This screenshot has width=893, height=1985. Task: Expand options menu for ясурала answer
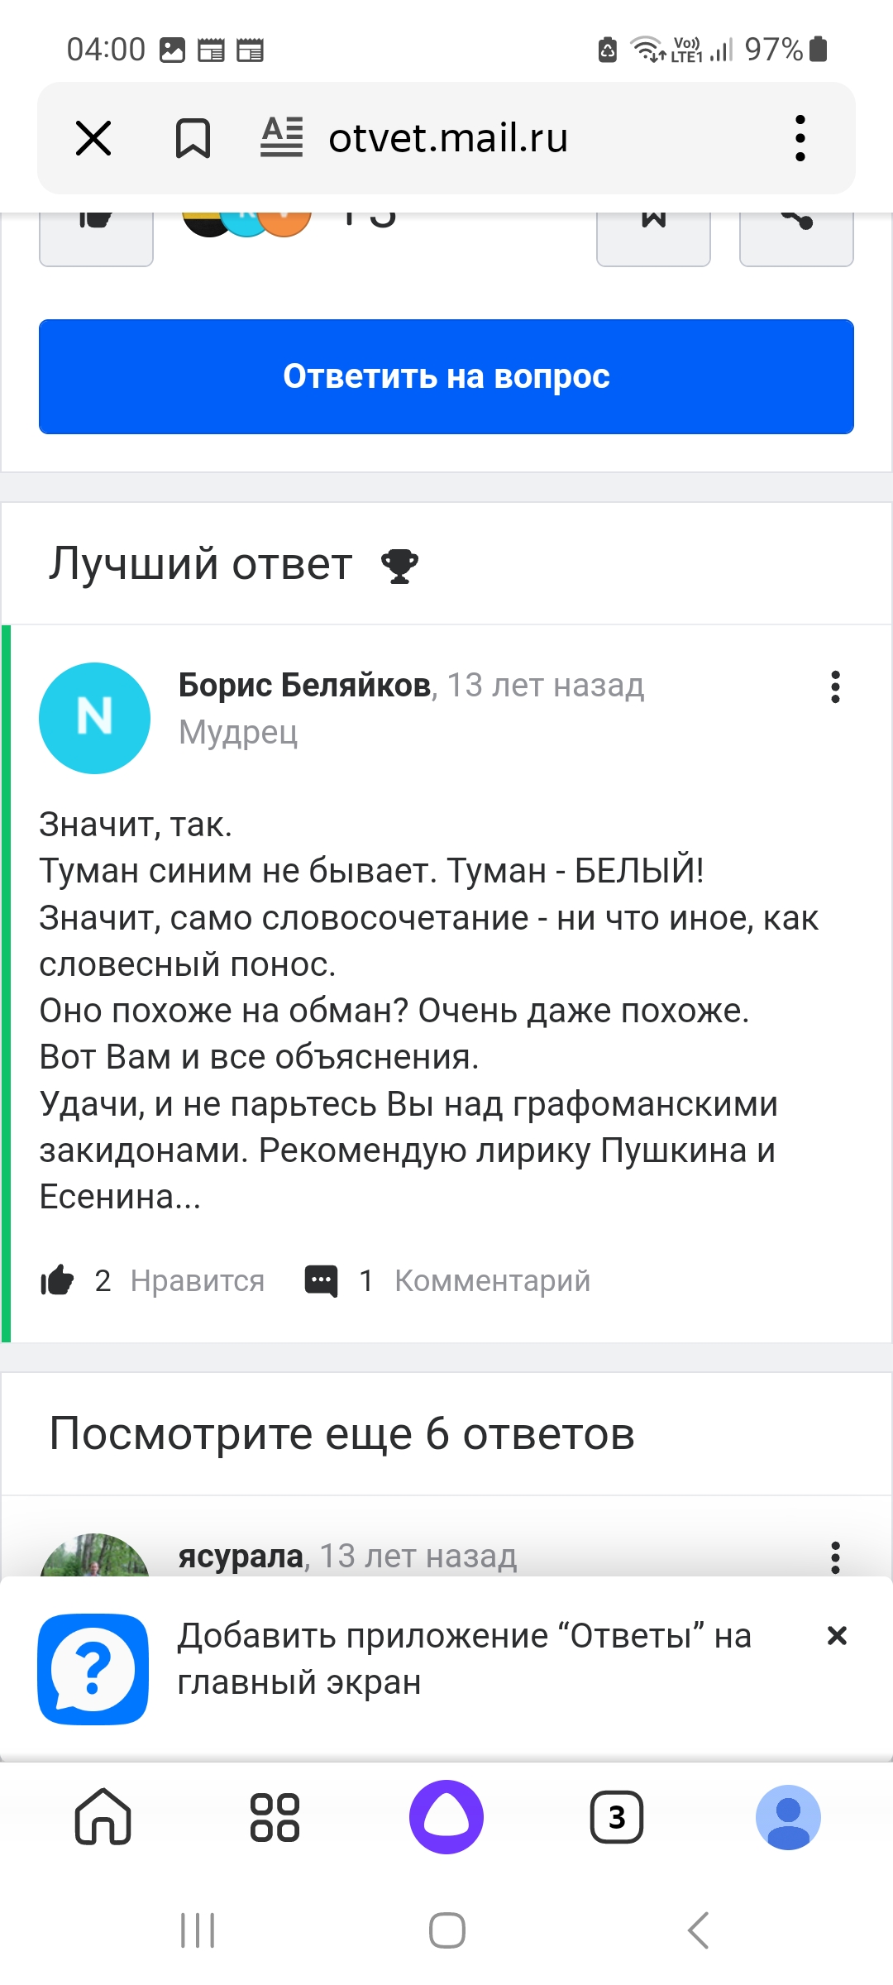pos(835,1557)
